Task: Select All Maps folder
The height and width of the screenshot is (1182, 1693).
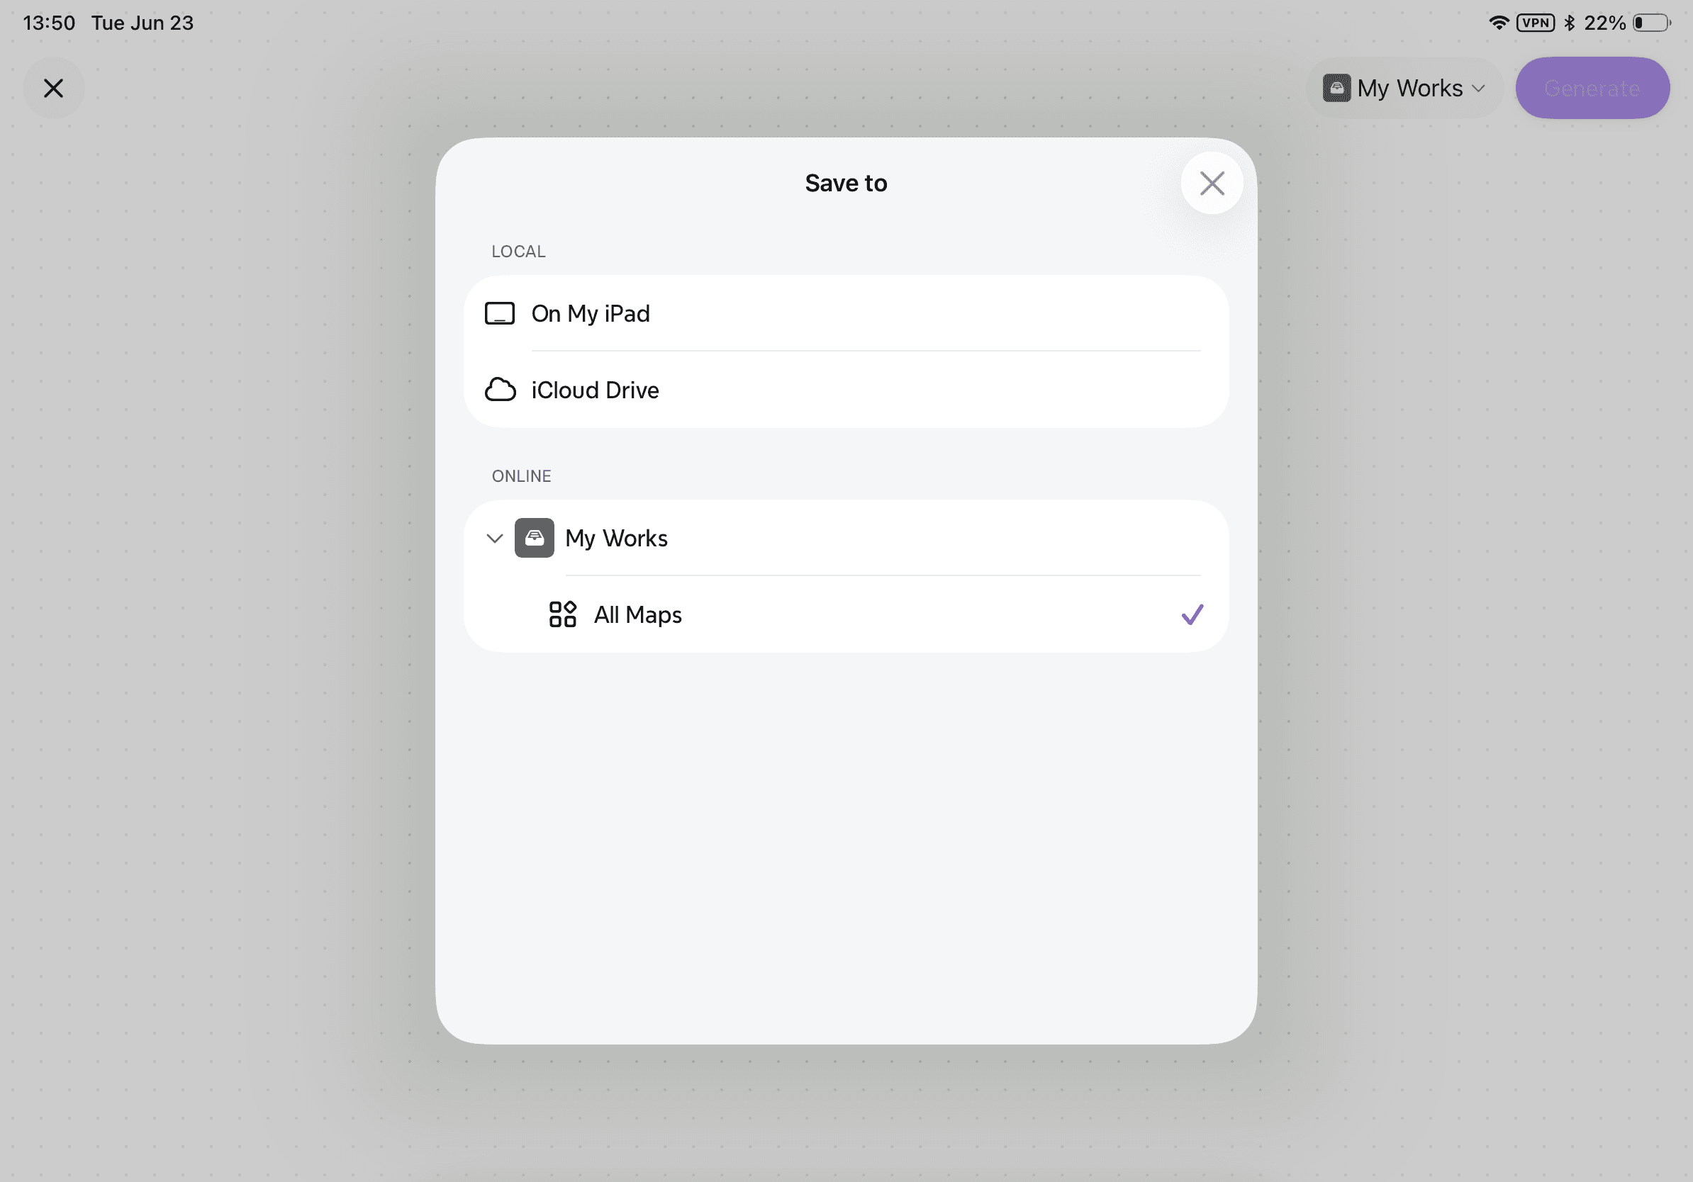Action: pyautogui.click(x=846, y=614)
